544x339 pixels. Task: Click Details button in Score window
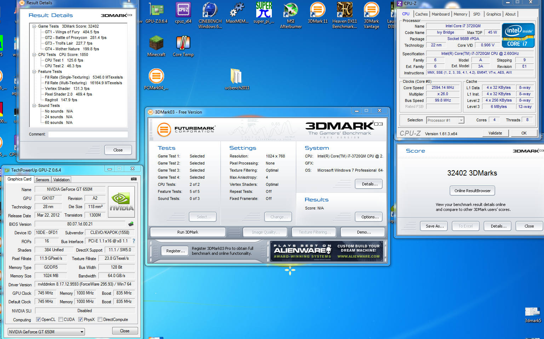(498, 226)
